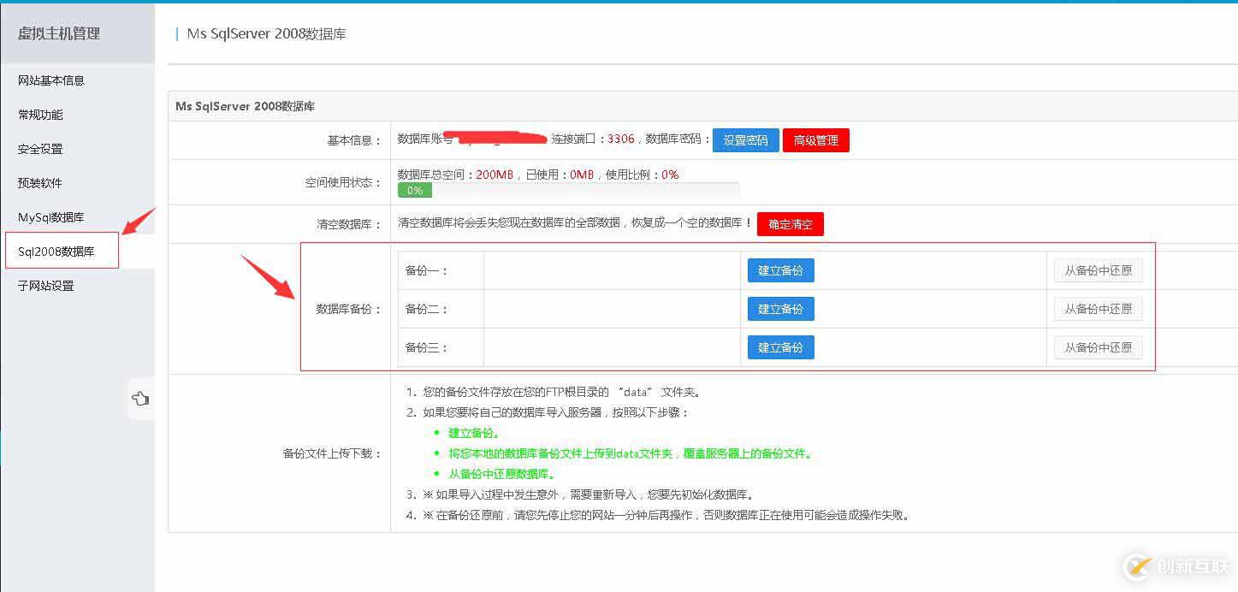The width and height of the screenshot is (1238, 592).
Task: Click the 虚拟主机管理 sidebar header
Action: [59, 33]
